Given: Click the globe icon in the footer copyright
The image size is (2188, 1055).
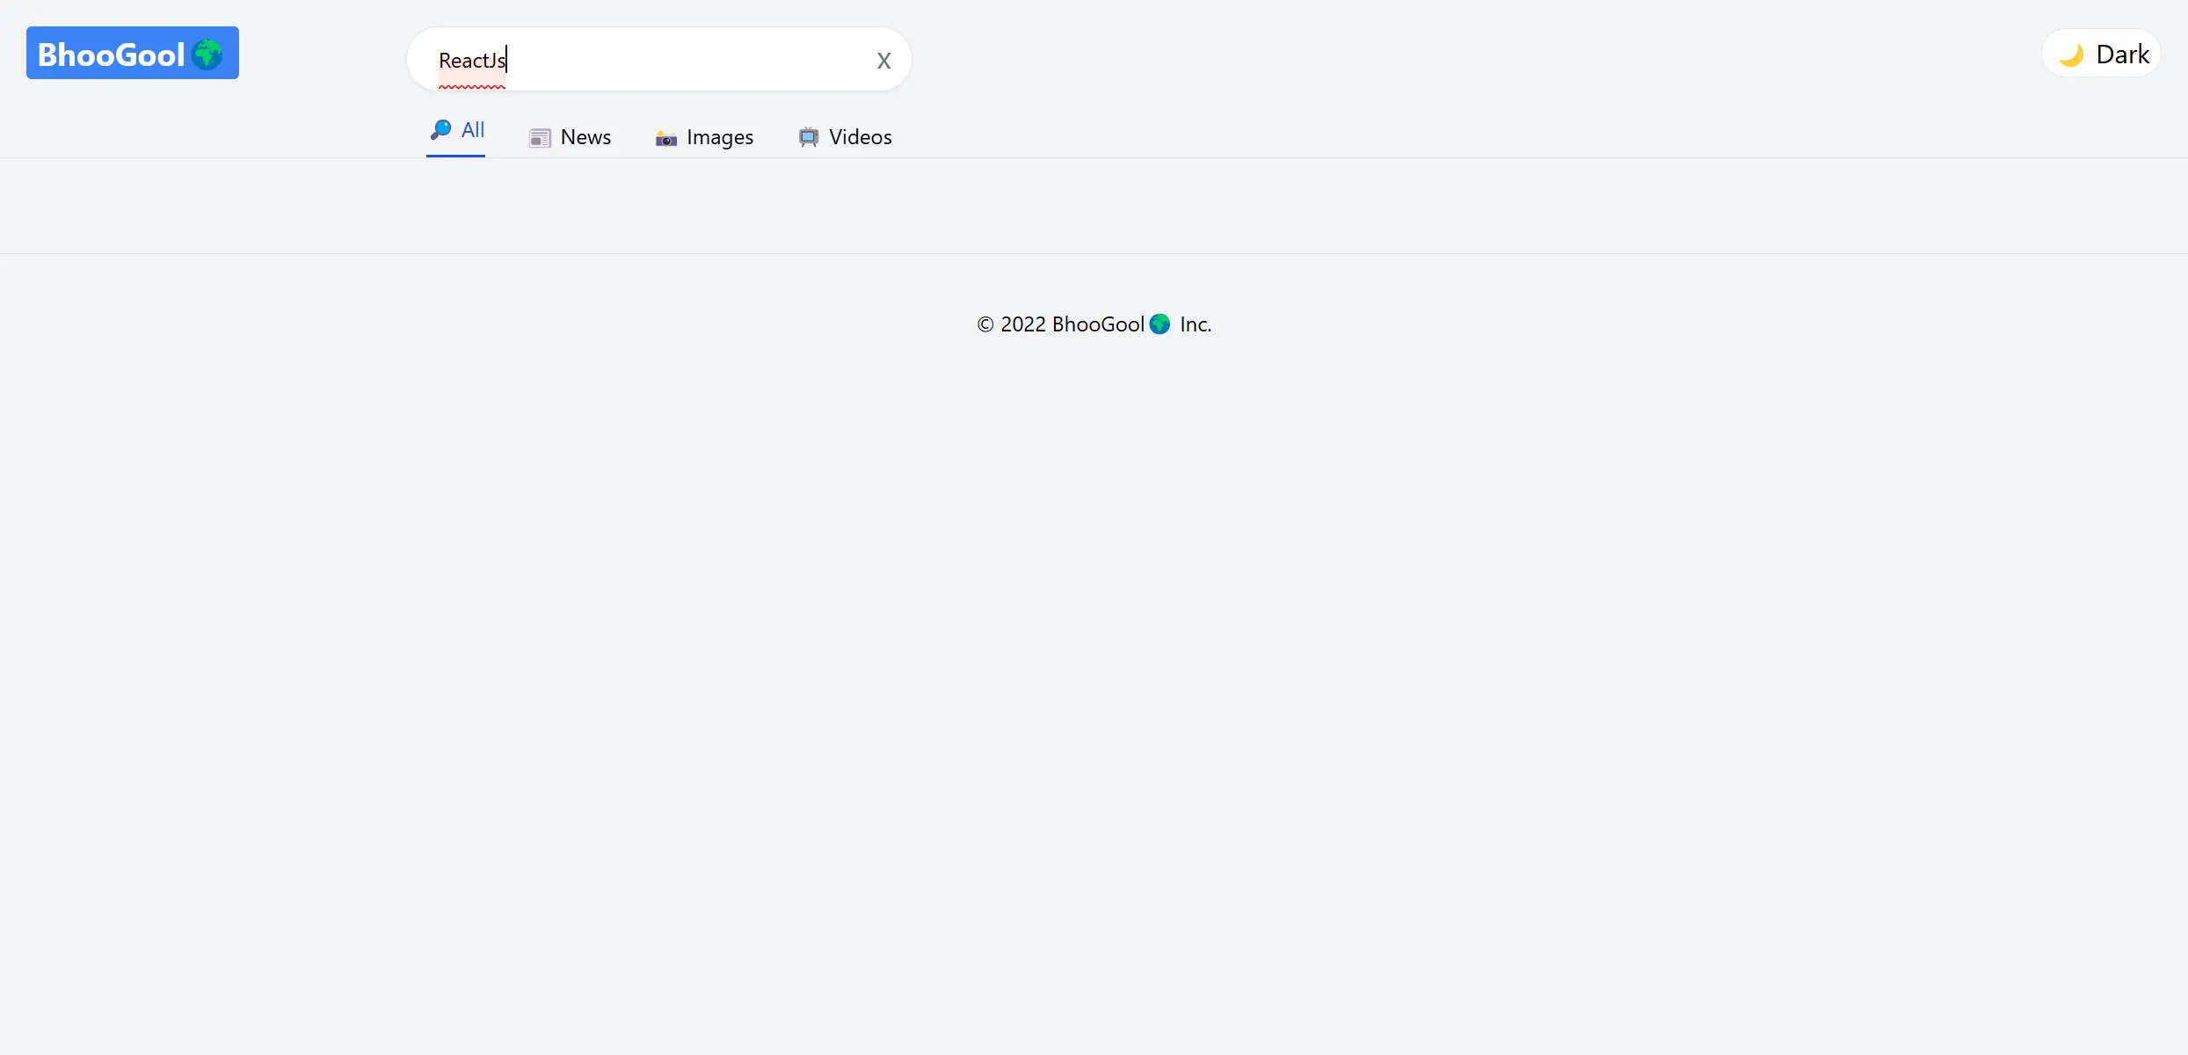Looking at the screenshot, I should [x=1159, y=324].
